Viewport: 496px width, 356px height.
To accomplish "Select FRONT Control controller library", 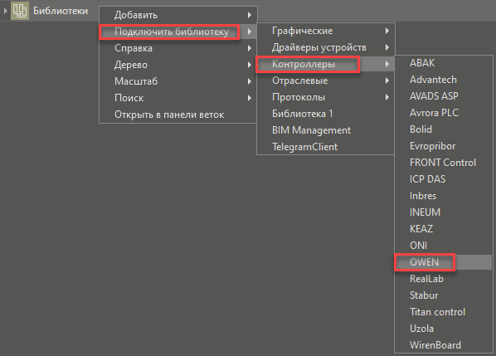I will [x=444, y=163].
